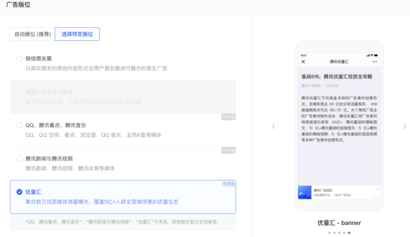Choose QQ、腾讯看点、腾讯音乐 radio option
Viewport: 410px width, 237px height.
tap(19, 125)
